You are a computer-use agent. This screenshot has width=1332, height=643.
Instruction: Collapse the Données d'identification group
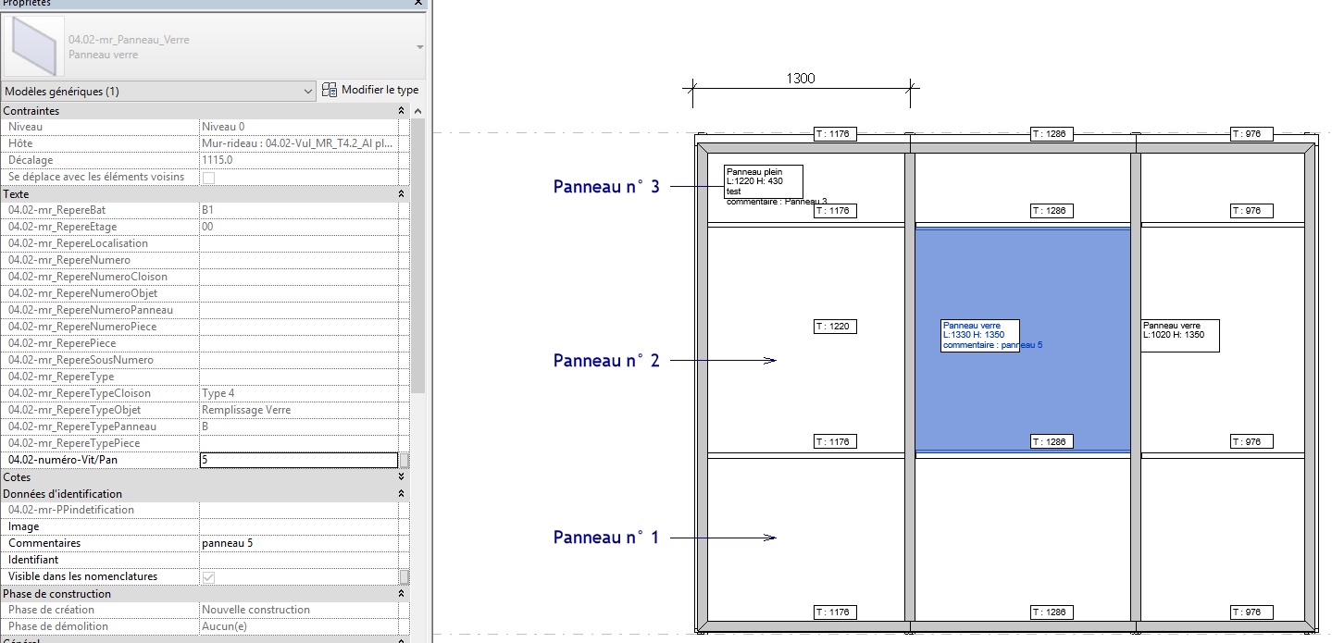[x=401, y=494]
